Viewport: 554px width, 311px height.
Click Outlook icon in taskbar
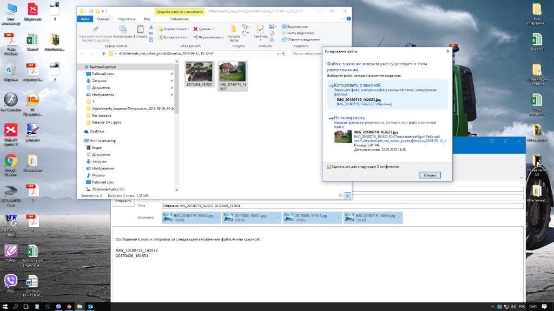coord(90,307)
